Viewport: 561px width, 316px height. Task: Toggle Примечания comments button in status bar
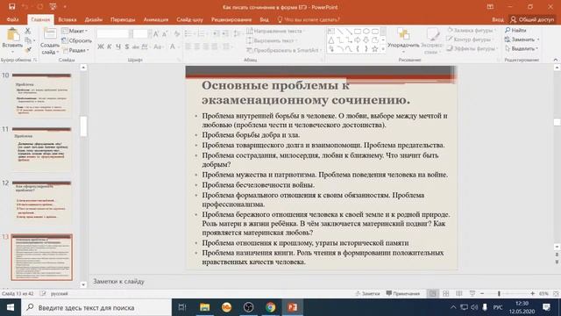coord(403,293)
